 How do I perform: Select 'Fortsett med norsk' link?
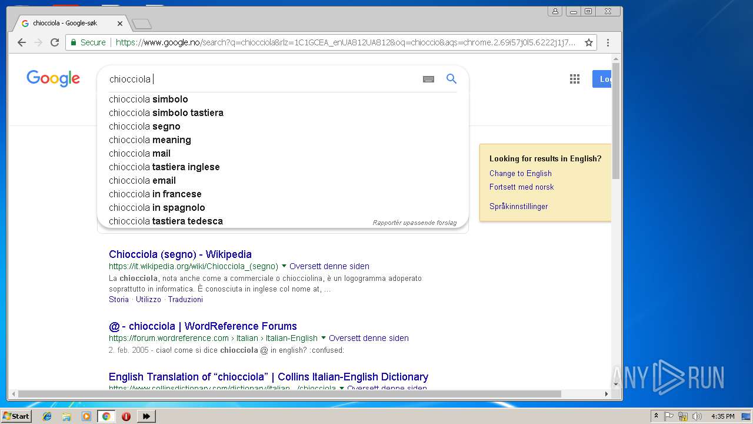click(522, 187)
